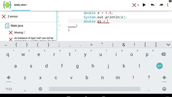Tap the exclamation key in symbol row
172x97 pixels.
point(134,45)
